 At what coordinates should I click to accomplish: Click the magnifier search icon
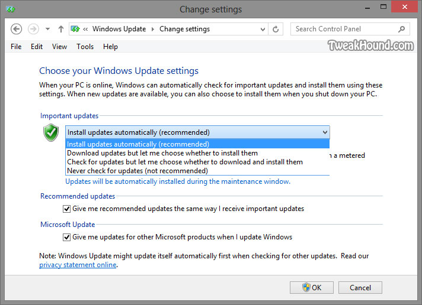tap(401, 29)
